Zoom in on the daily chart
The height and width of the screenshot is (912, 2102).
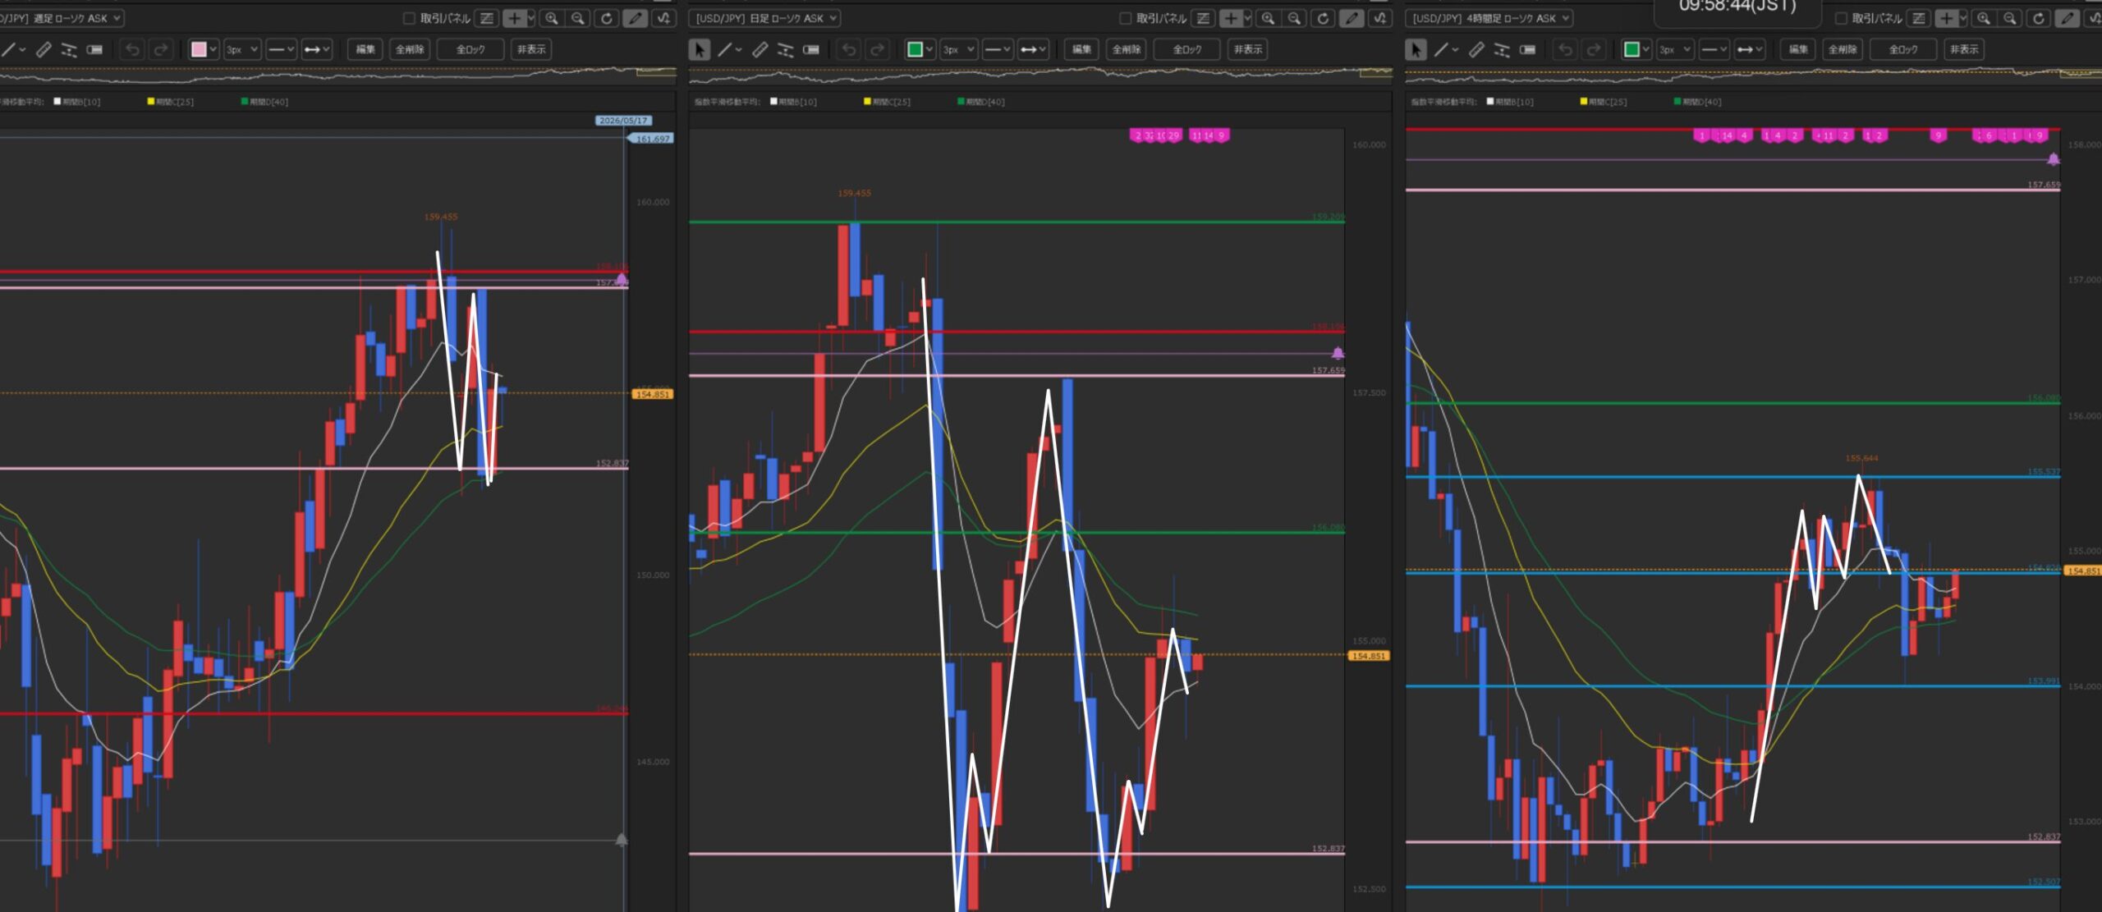point(1268,18)
